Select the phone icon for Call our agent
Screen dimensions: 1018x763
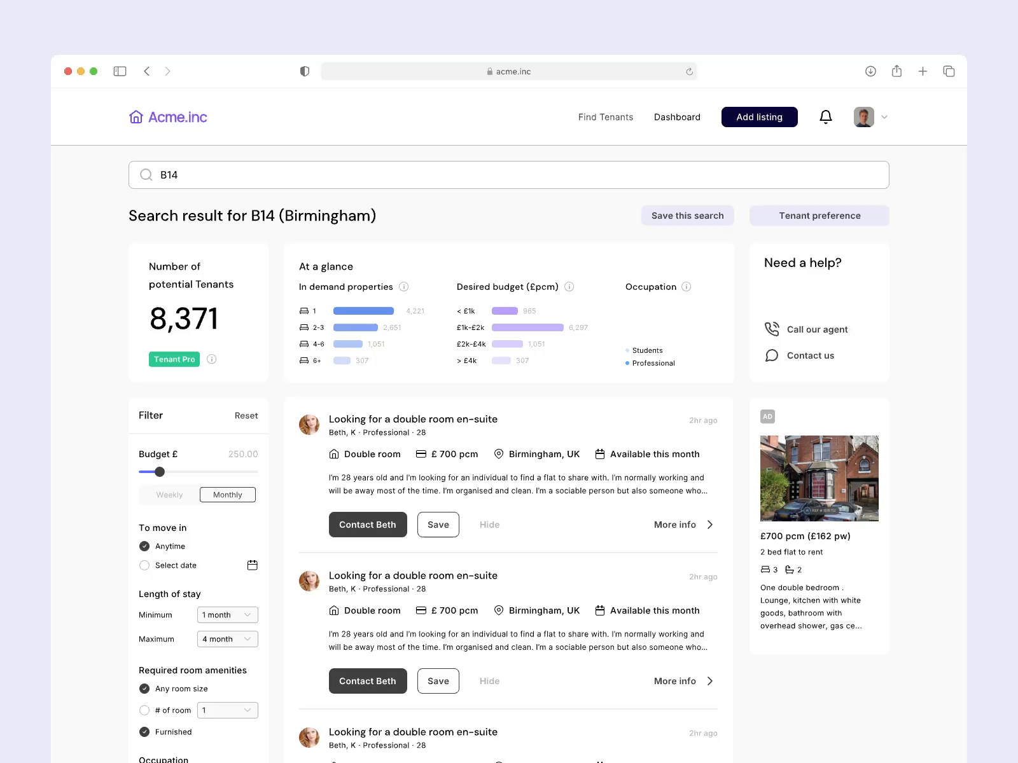coord(772,329)
